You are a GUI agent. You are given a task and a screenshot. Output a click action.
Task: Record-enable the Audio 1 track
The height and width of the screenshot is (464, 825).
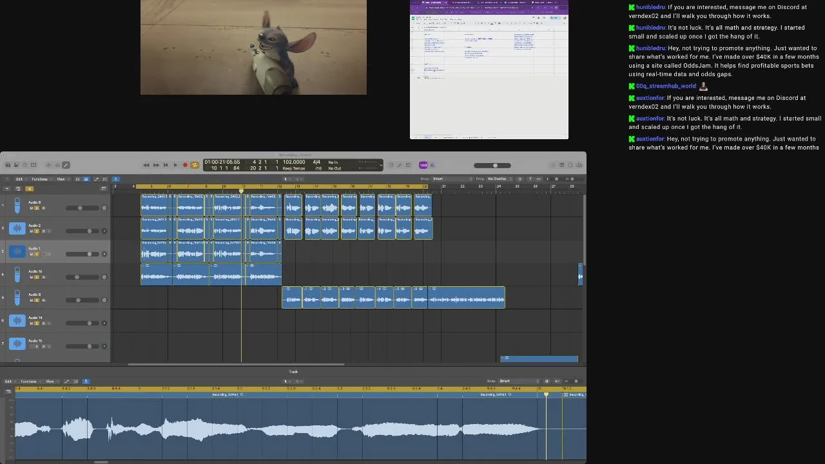[43, 255]
